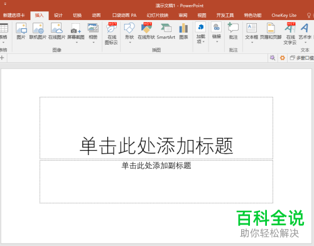Expand the 加载项 dropdown arrow

[x=203, y=41]
